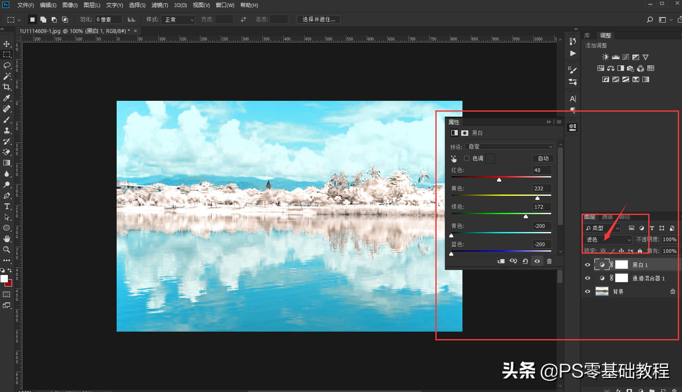
Task: Click the 选择并遮住... button
Action: click(319, 20)
